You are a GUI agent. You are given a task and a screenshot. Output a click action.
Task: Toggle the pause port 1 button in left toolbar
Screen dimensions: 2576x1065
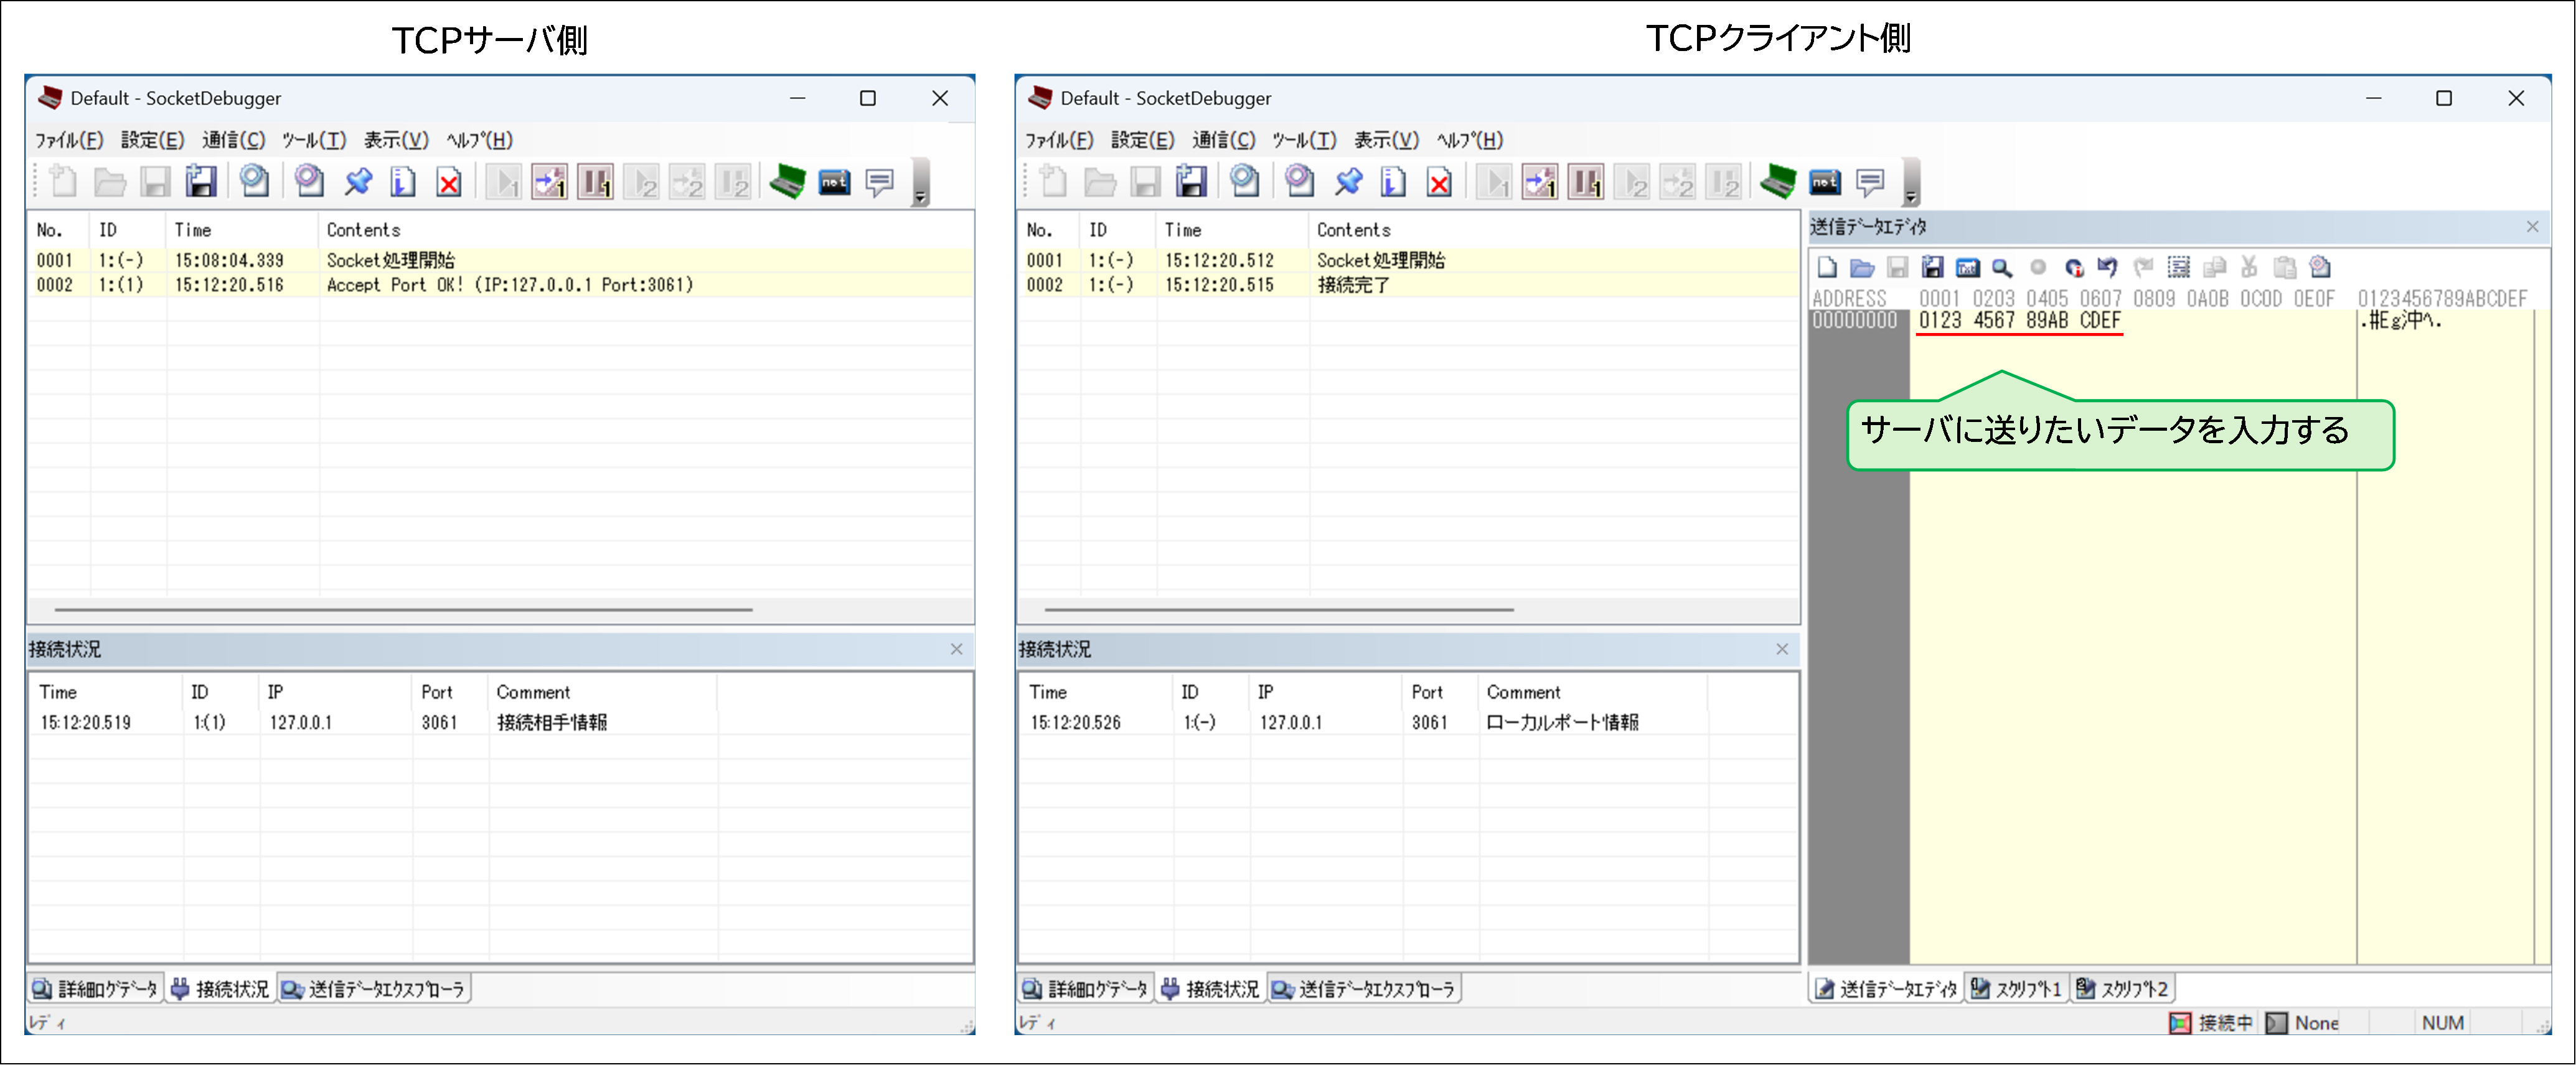[x=595, y=182]
